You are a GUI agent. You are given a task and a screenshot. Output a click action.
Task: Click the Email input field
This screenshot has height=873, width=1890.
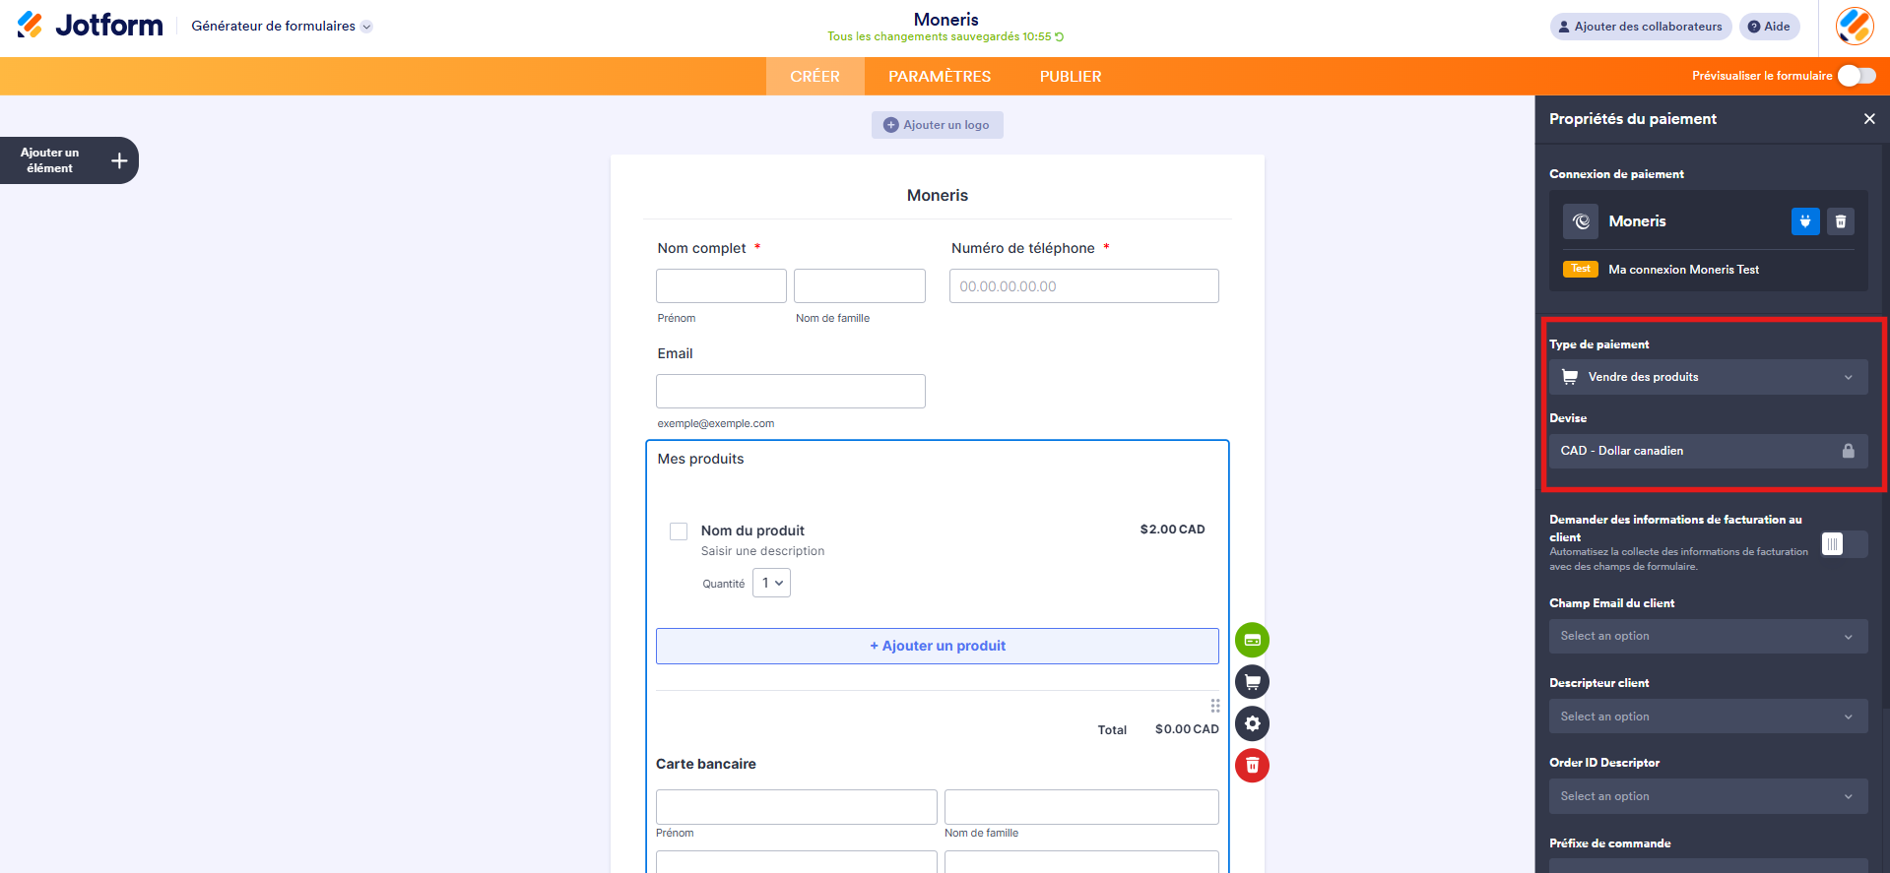791,391
